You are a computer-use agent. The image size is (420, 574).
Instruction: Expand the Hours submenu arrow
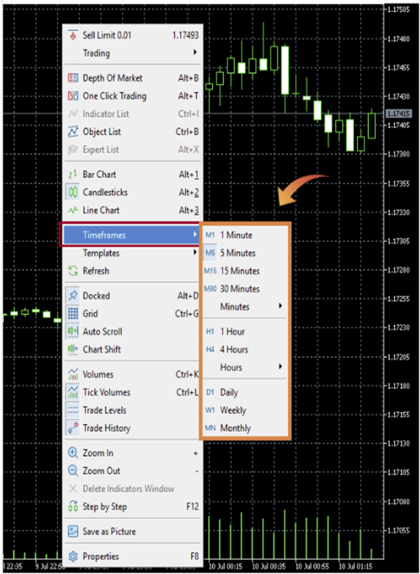[279, 367]
